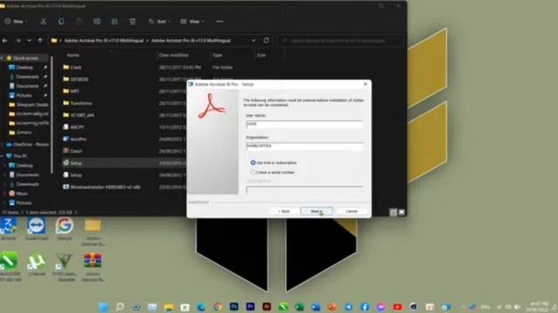Click Next in Acrobat setup dialog
The width and height of the screenshot is (558, 313).
316,211
